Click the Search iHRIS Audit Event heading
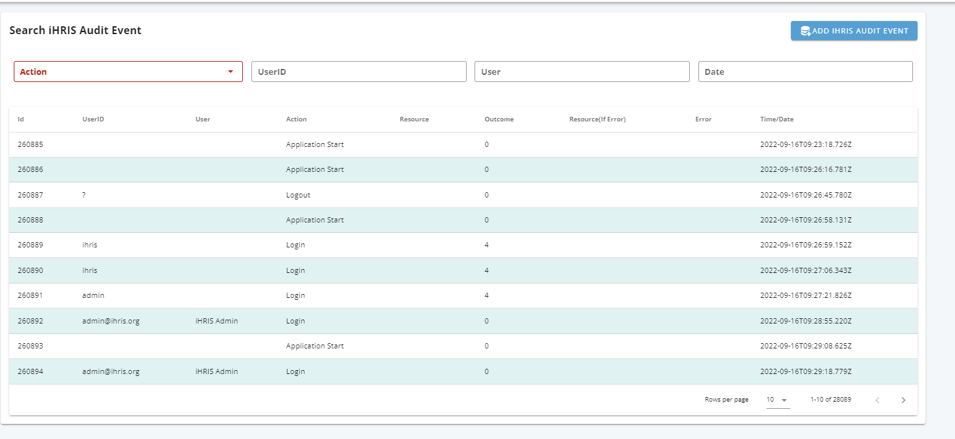The height and width of the screenshot is (439, 955). click(x=75, y=30)
